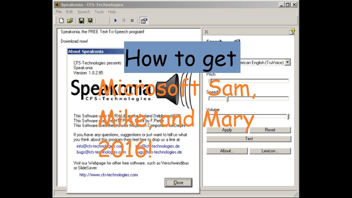352x198 pixels.
Task: Click the bugs@cfs-technologies.de email link
Action: click(158, 152)
